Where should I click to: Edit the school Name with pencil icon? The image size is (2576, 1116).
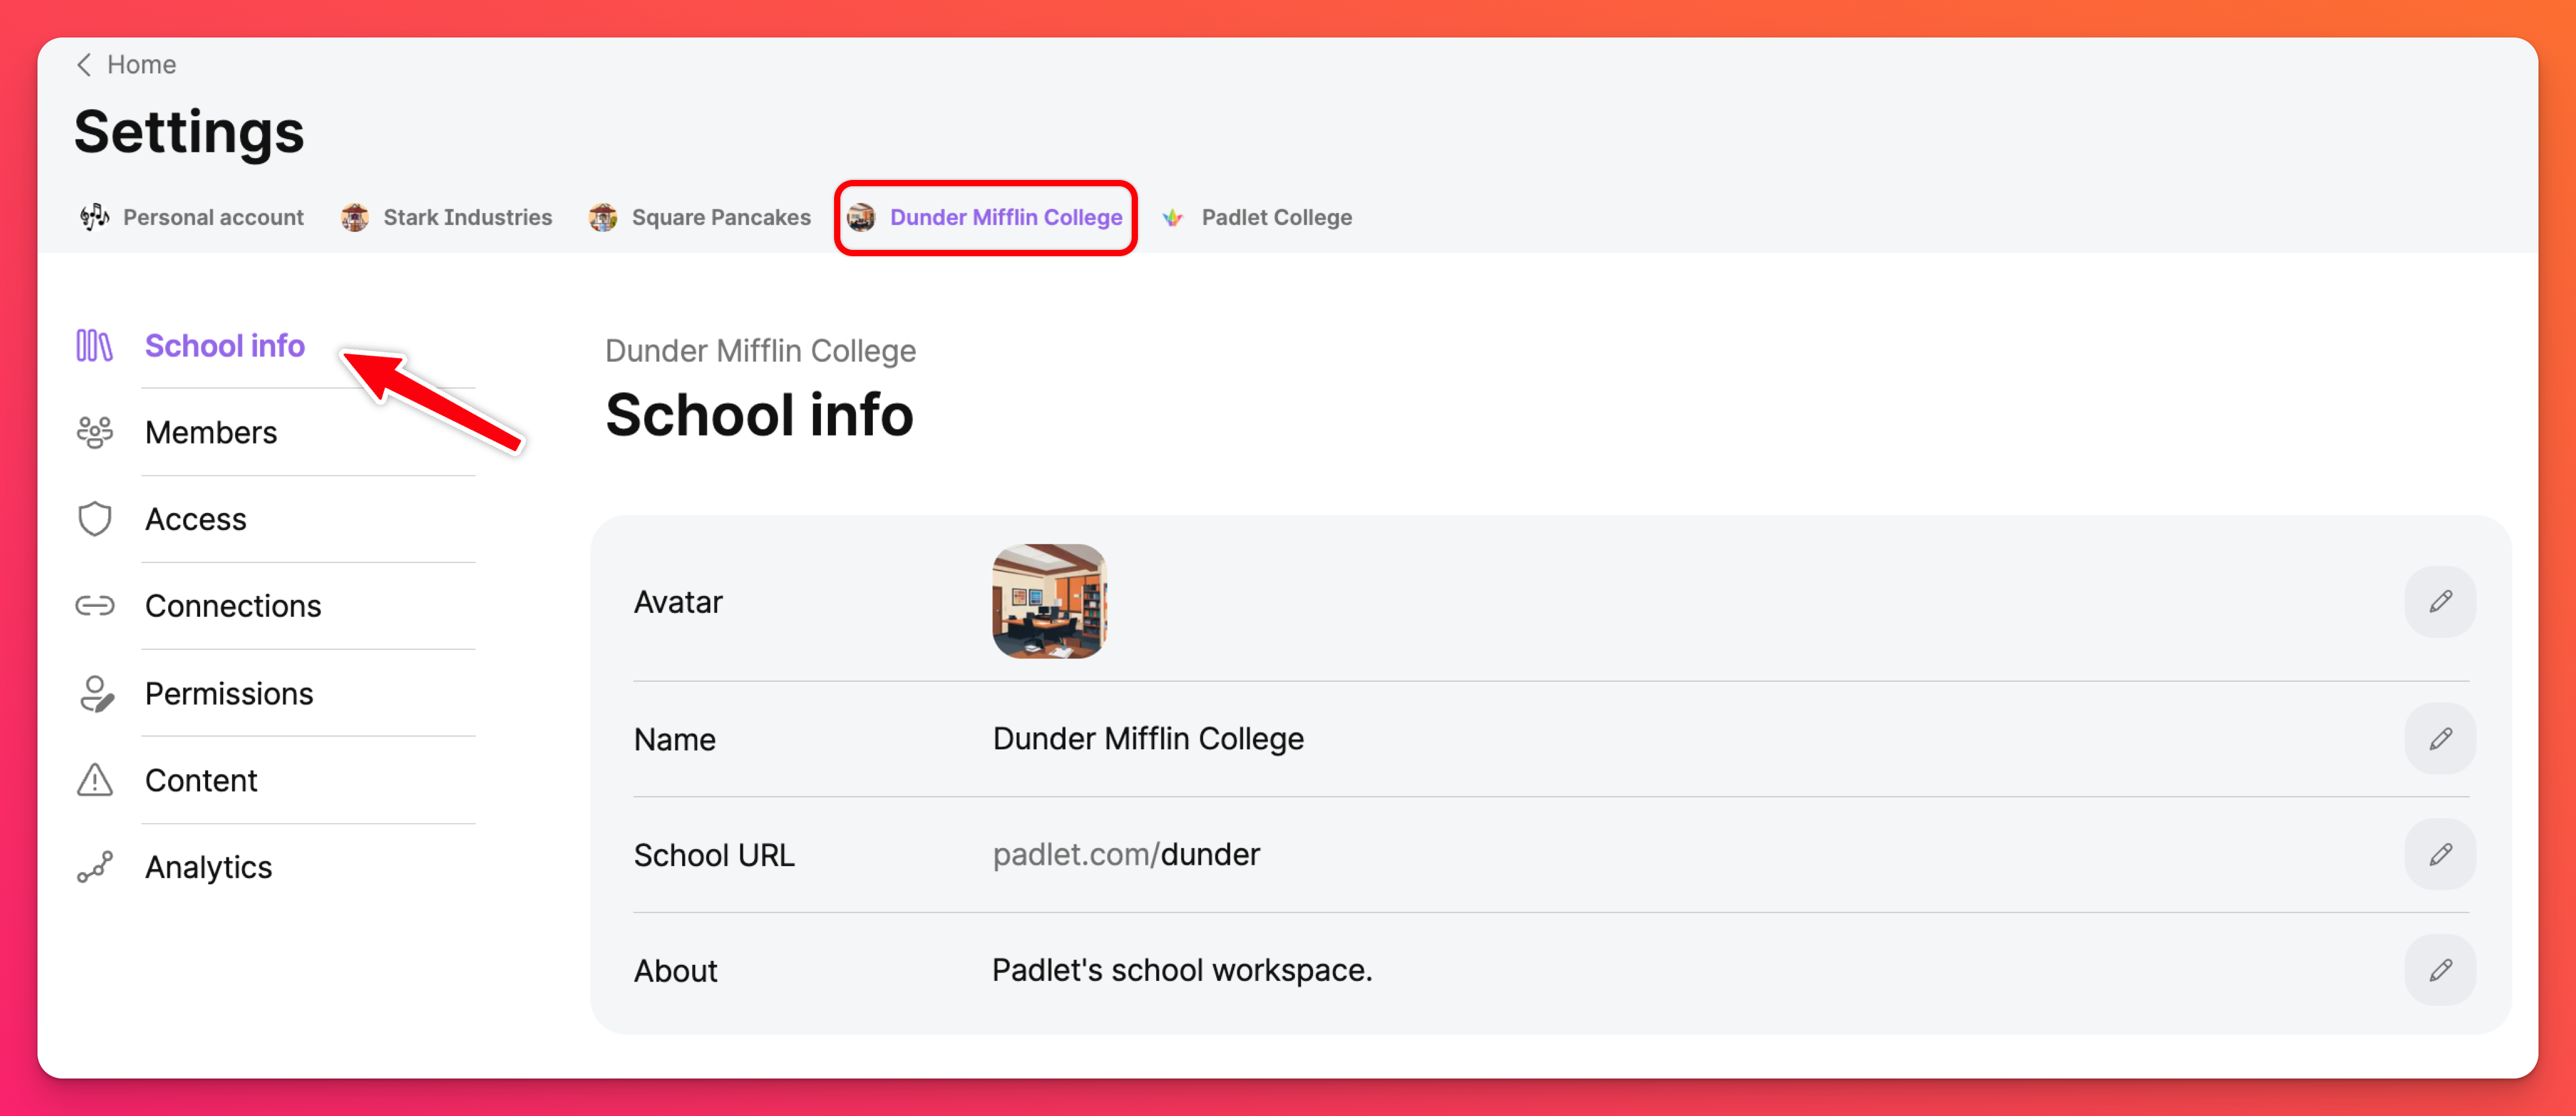click(x=2439, y=739)
